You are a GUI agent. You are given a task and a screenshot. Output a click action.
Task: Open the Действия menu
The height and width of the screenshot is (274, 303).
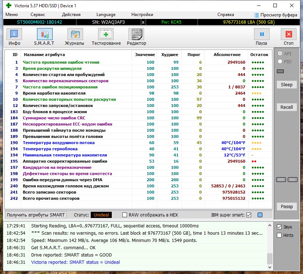click(71, 15)
